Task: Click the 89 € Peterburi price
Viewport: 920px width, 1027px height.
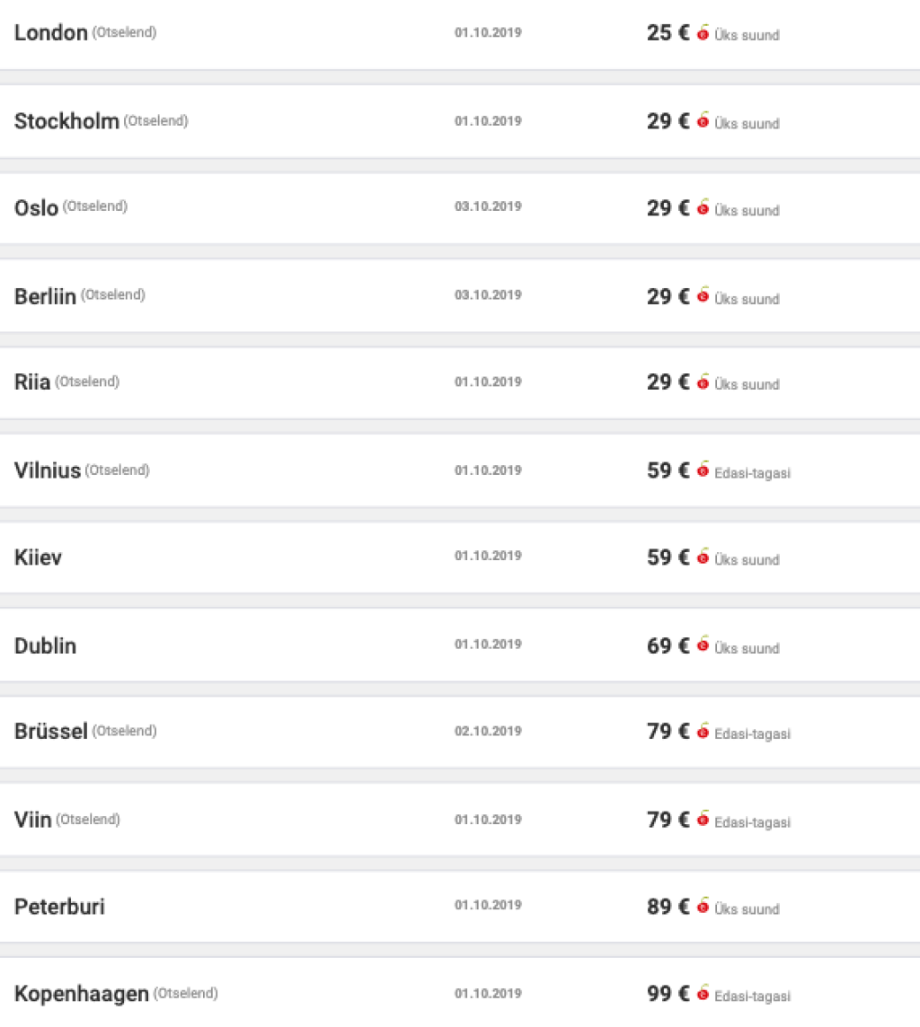Action: pyautogui.click(x=668, y=907)
